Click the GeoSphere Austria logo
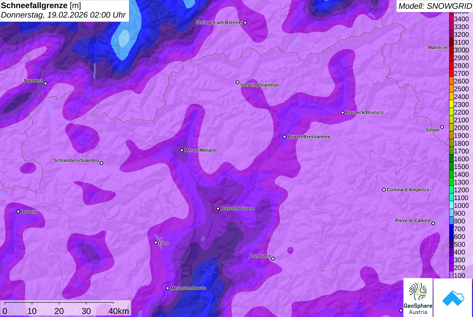The image size is (473, 317). [x=418, y=297]
